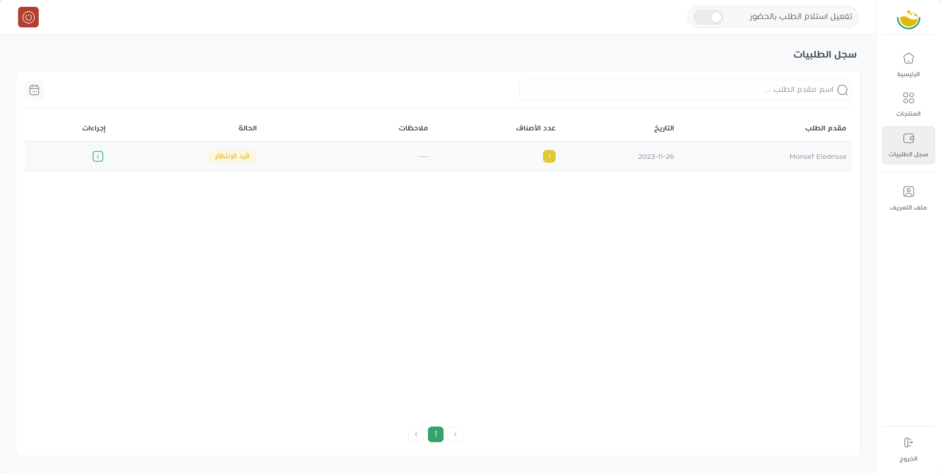Click the --- notes cell
The height and width of the screenshot is (473, 940).
click(x=424, y=156)
